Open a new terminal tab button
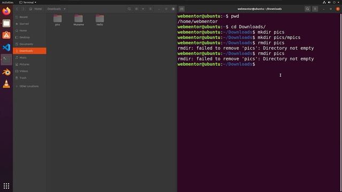342x192 pixels. click(x=182, y=9)
